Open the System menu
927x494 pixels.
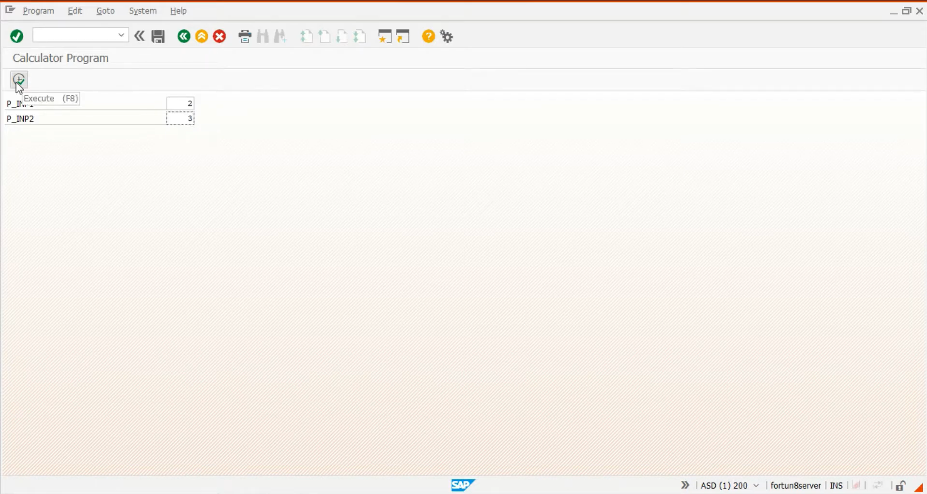pyautogui.click(x=143, y=11)
